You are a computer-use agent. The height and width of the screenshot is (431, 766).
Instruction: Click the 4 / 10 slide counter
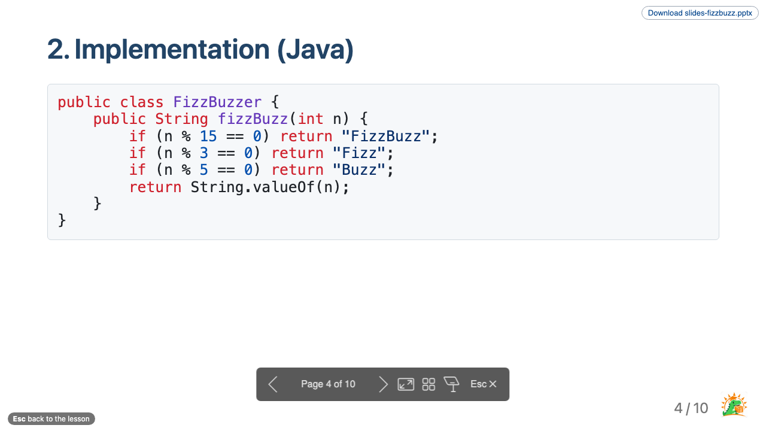pyautogui.click(x=691, y=408)
